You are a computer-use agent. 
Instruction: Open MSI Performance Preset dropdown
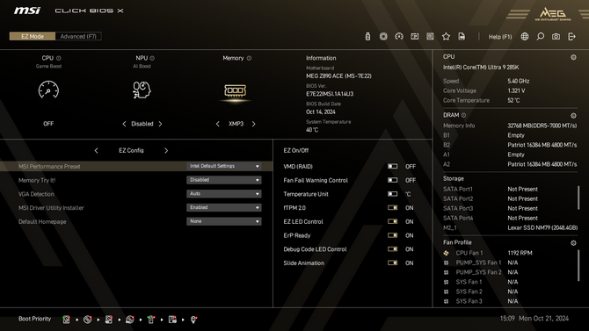pos(224,166)
